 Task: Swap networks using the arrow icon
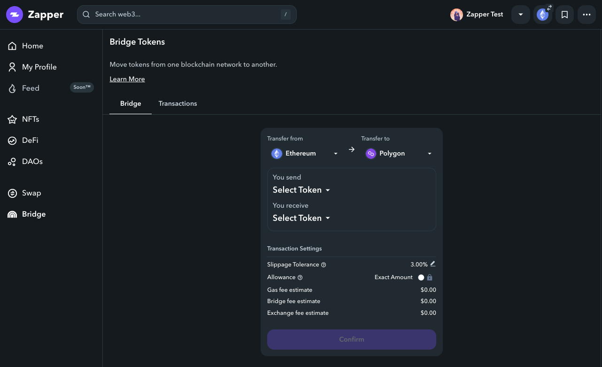click(x=351, y=149)
